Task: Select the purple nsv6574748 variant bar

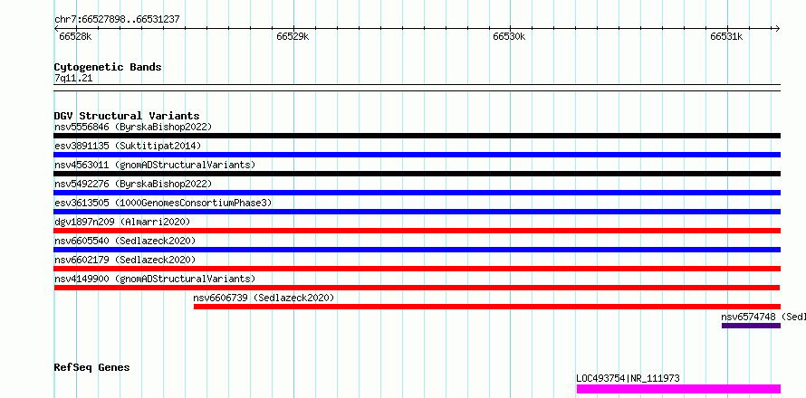Action: (751, 326)
